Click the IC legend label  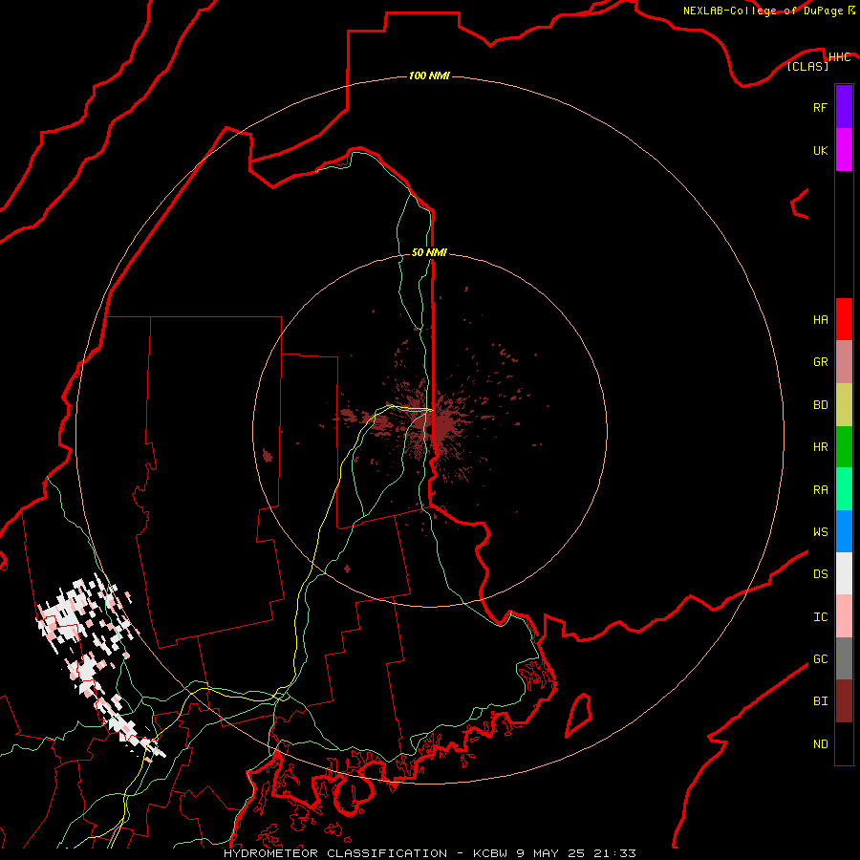(820, 617)
